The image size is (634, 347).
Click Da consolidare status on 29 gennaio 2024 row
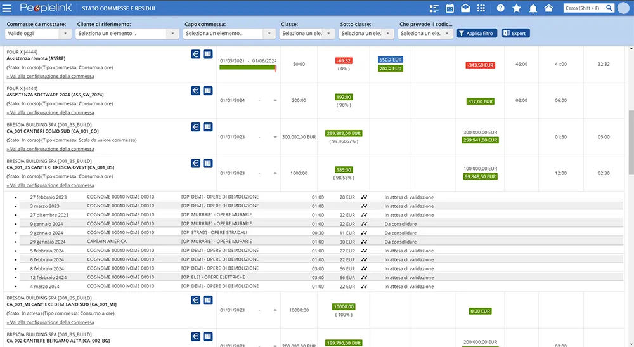pyautogui.click(x=400, y=242)
